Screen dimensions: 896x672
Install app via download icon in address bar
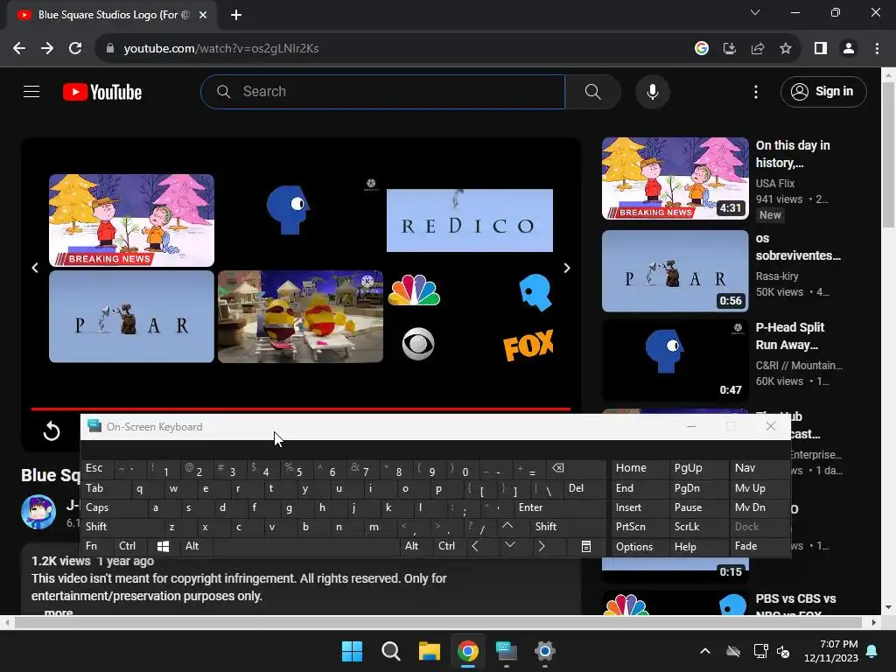pos(730,49)
